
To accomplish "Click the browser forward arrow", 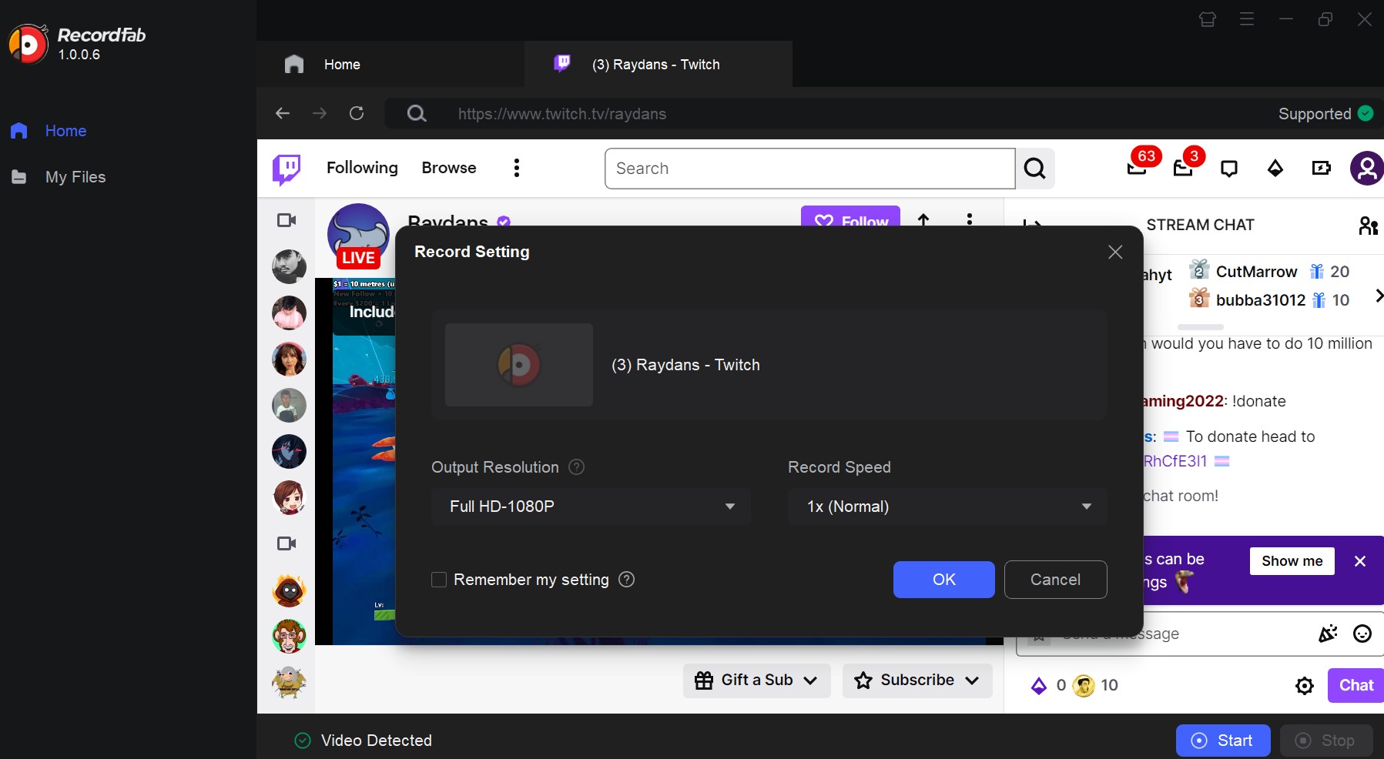I will (320, 114).
